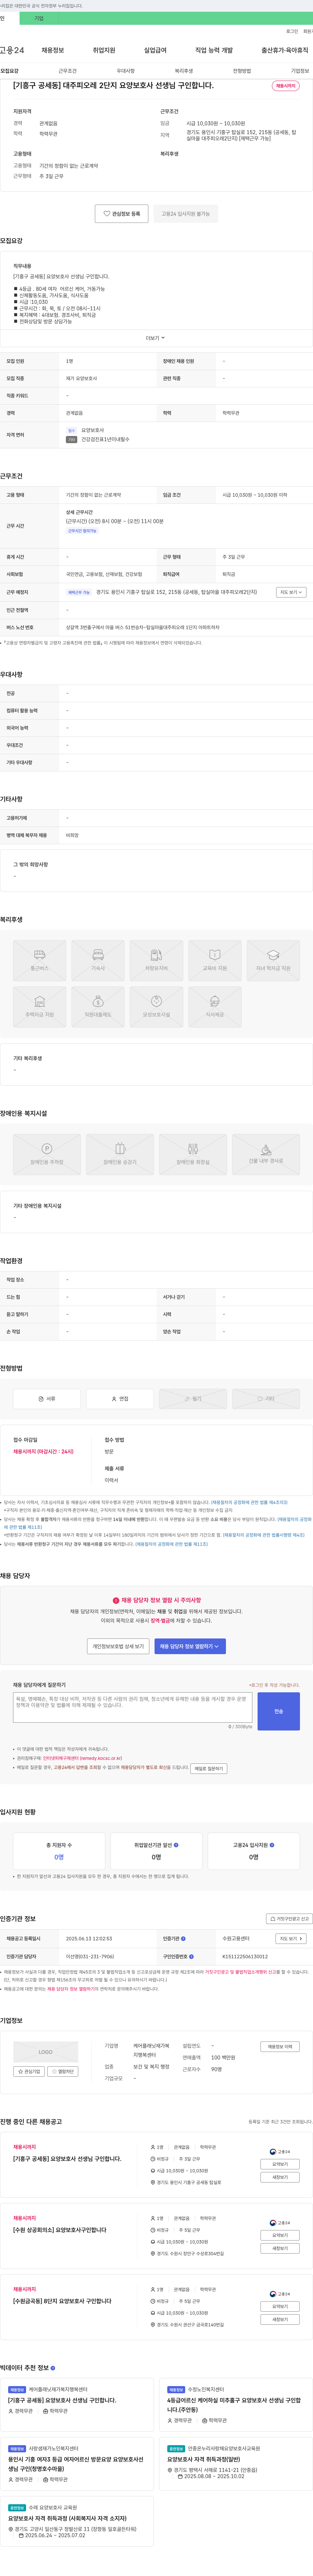Click the 고용24 logo
This screenshot has width=313, height=2576.
pos(12,50)
